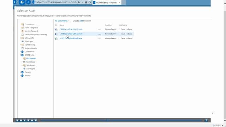Expand the Demos site node
The image size is (226, 127).
(20, 72)
